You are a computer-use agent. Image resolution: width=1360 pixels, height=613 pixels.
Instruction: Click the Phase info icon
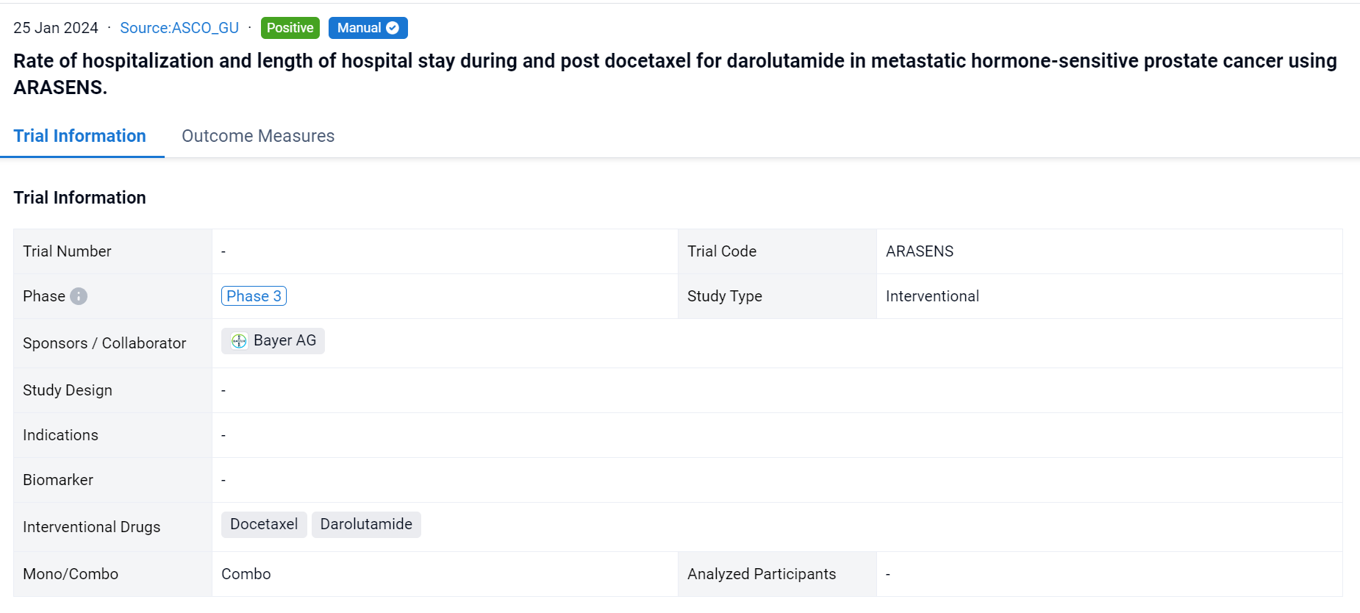(x=79, y=296)
